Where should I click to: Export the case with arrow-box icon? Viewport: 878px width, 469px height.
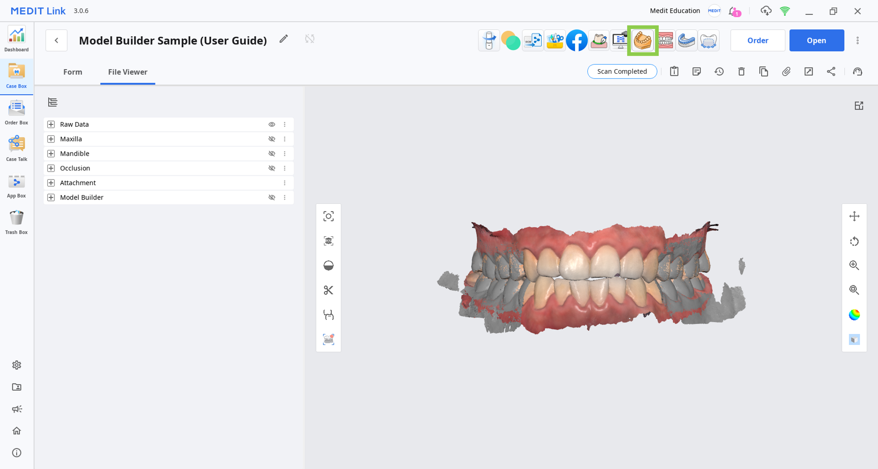pos(809,71)
